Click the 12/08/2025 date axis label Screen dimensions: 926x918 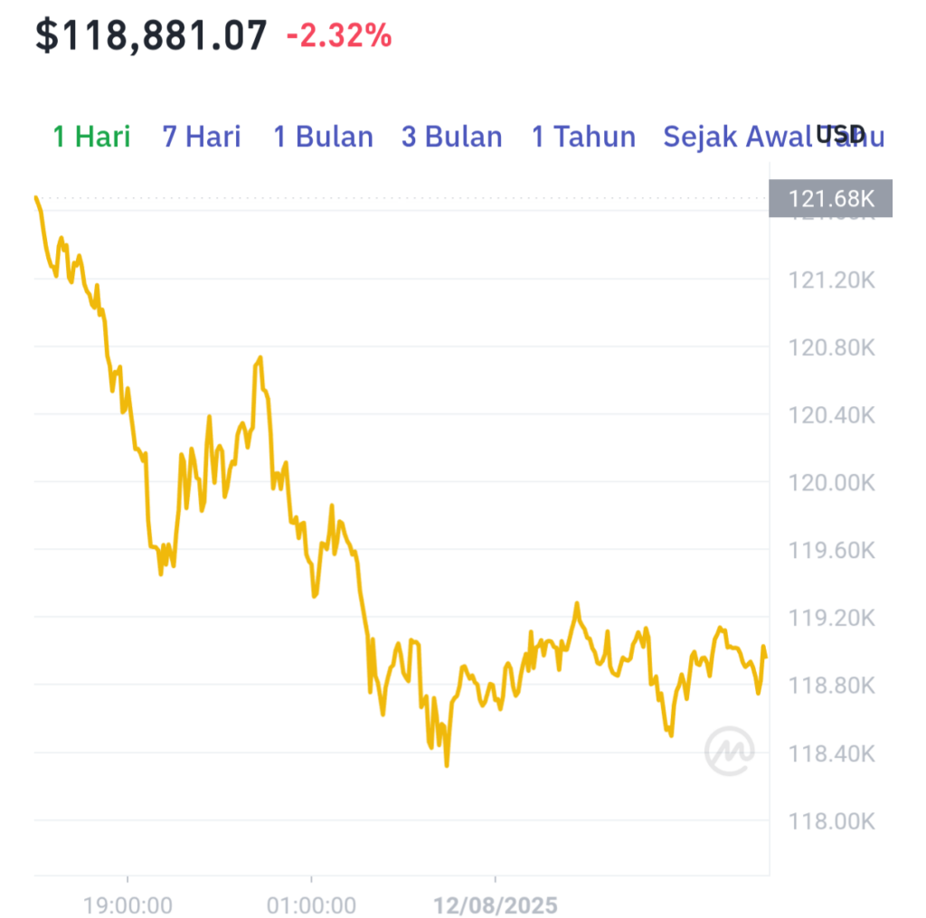tap(495, 905)
